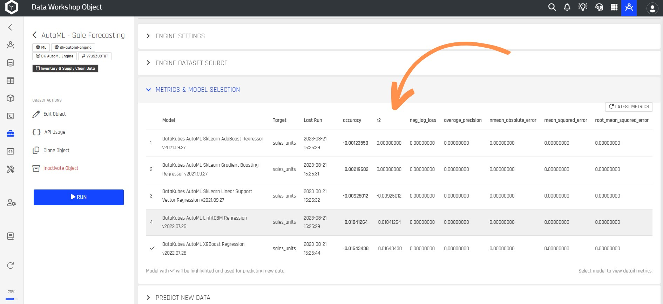Select the XGBoost Regression model row
This screenshot has width=663, height=304.
[399, 248]
